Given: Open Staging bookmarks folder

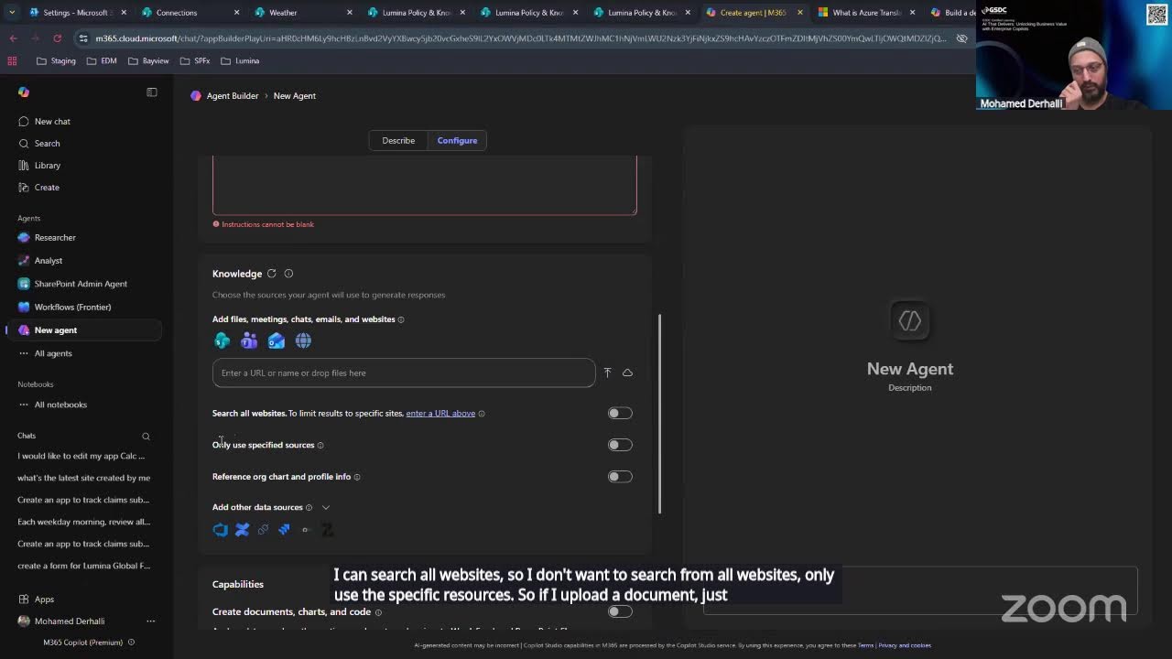Looking at the screenshot, I should pos(56,60).
